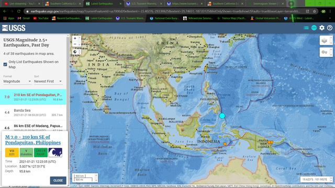Screen dimensions: 335x188
Task: Click the cyan selected earthquake marker
Action: click(222, 116)
